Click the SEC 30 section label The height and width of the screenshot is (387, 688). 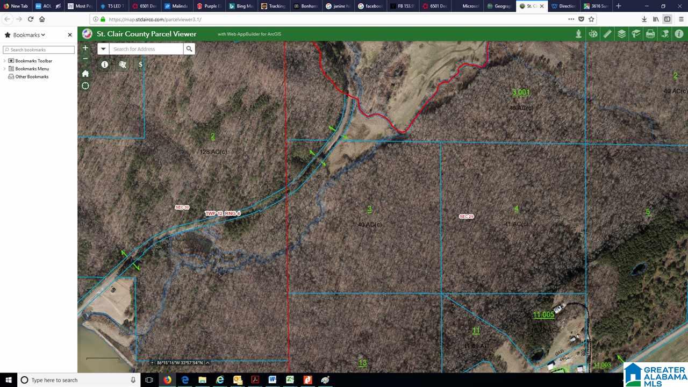[182, 207]
